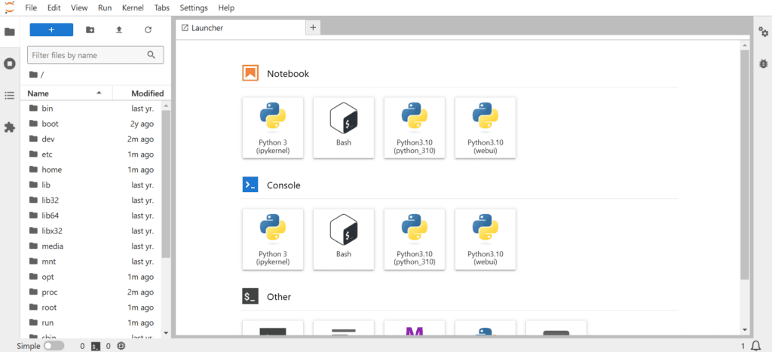Open Running Terminals and Kernels sidebar
Viewport: 772px width, 352px height.
click(x=9, y=63)
